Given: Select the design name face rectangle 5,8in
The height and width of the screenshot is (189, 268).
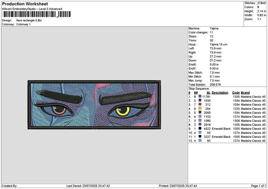Looking at the screenshot, I should click(32, 21).
